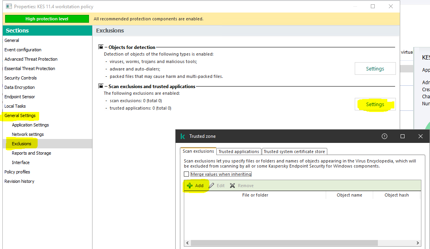Click the pencil Edit icon
This screenshot has height=249, width=430.
[x=211, y=186]
